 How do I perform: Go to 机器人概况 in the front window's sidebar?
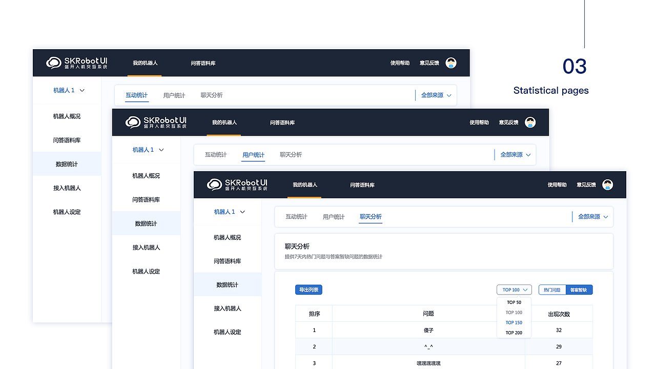point(228,237)
